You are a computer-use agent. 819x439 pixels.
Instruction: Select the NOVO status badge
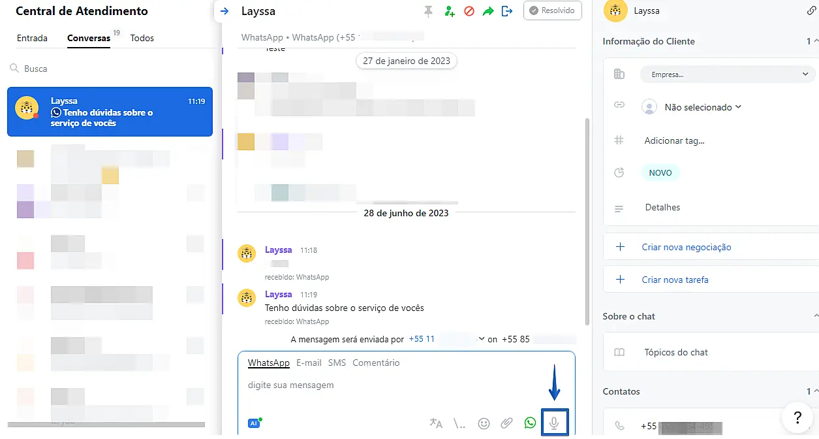click(660, 173)
